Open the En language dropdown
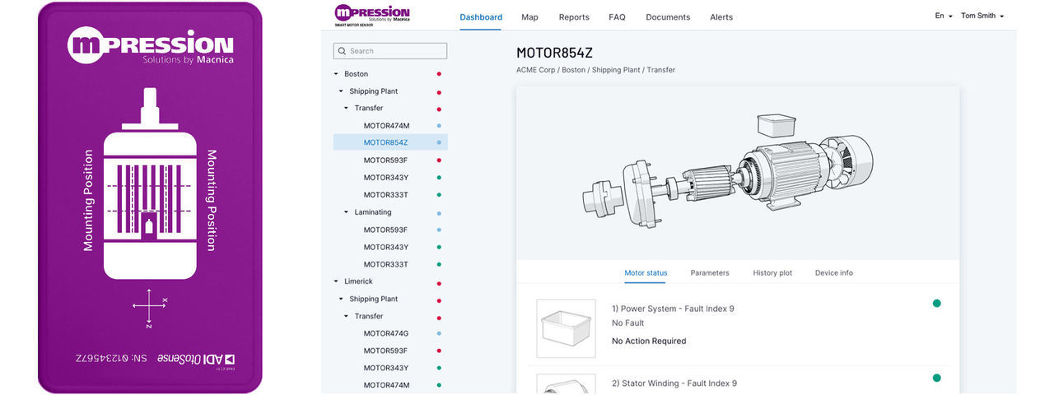This screenshot has width=1054, height=395. (x=944, y=16)
